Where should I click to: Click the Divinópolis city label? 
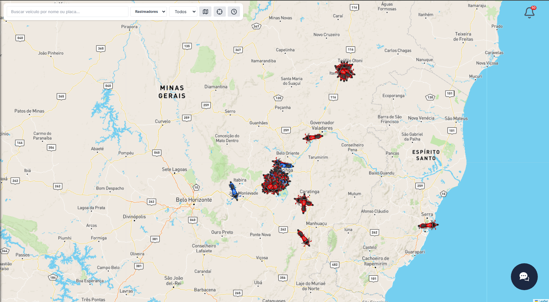point(134,217)
